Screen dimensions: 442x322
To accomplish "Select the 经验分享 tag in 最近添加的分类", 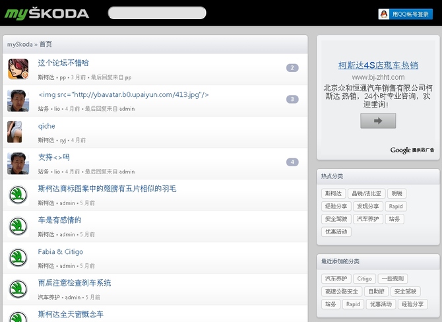I will (413, 304).
